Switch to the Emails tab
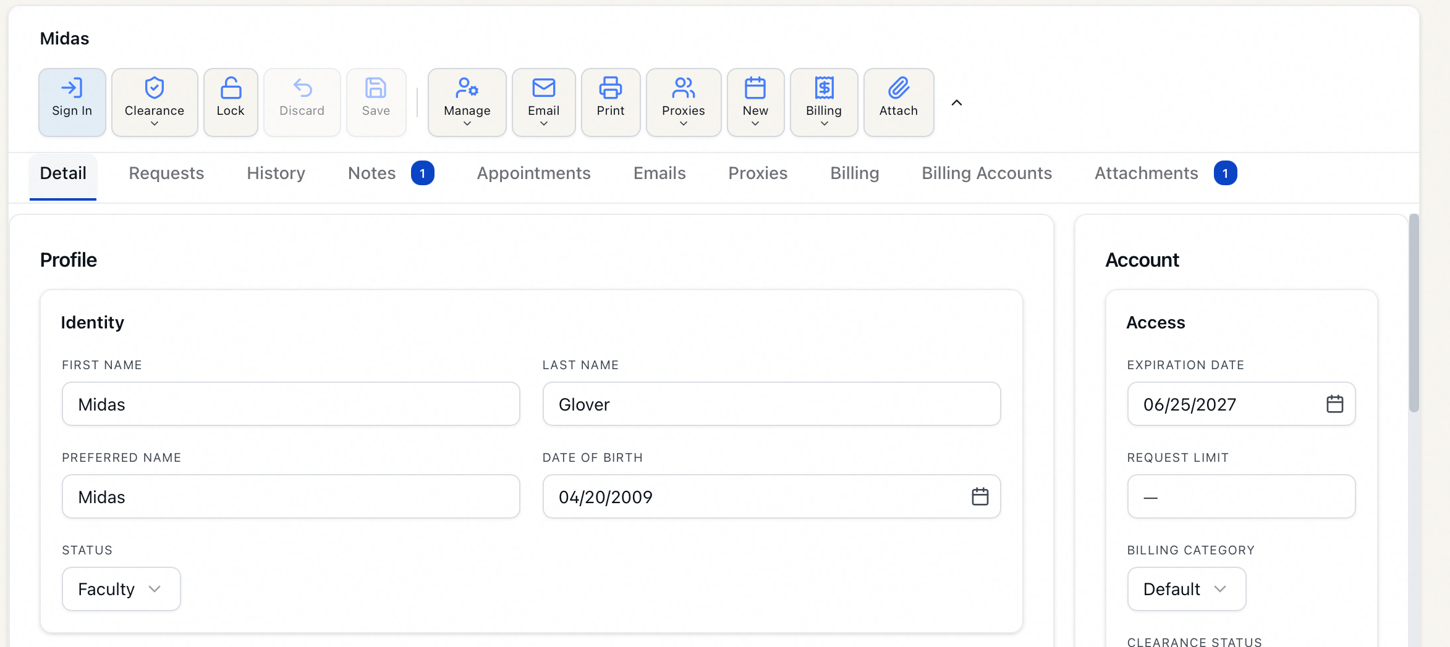The image size is (1450, 647). (659, 173)
